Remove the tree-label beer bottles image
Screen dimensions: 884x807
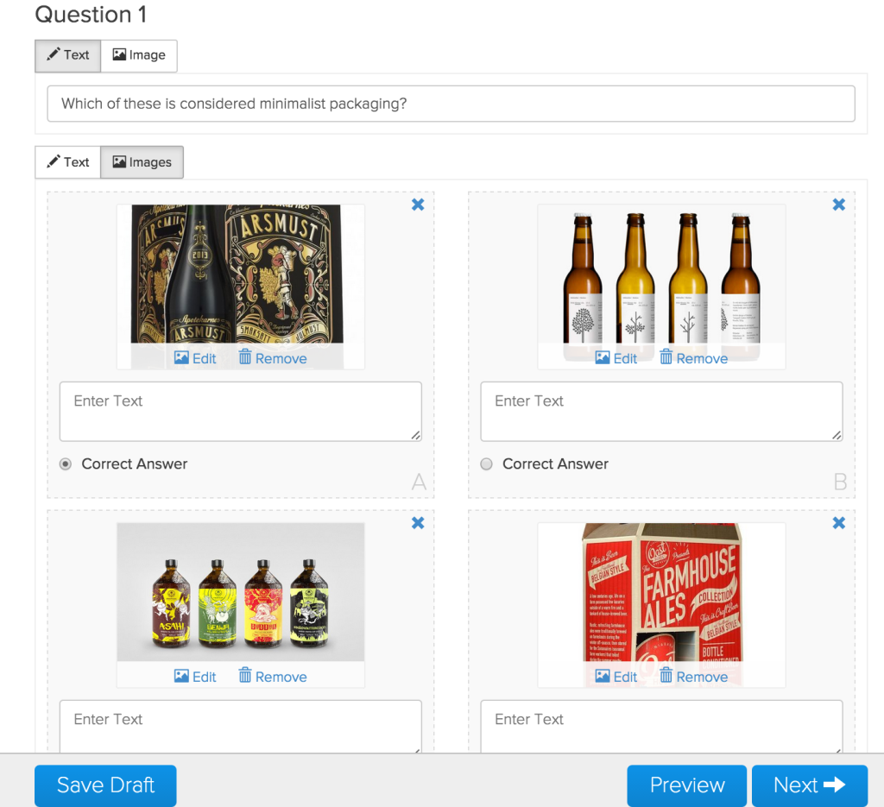click(694, 358)
